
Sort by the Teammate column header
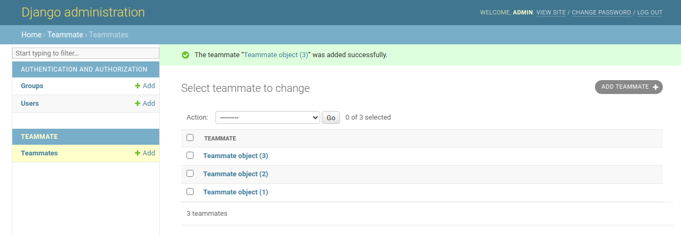220,138
